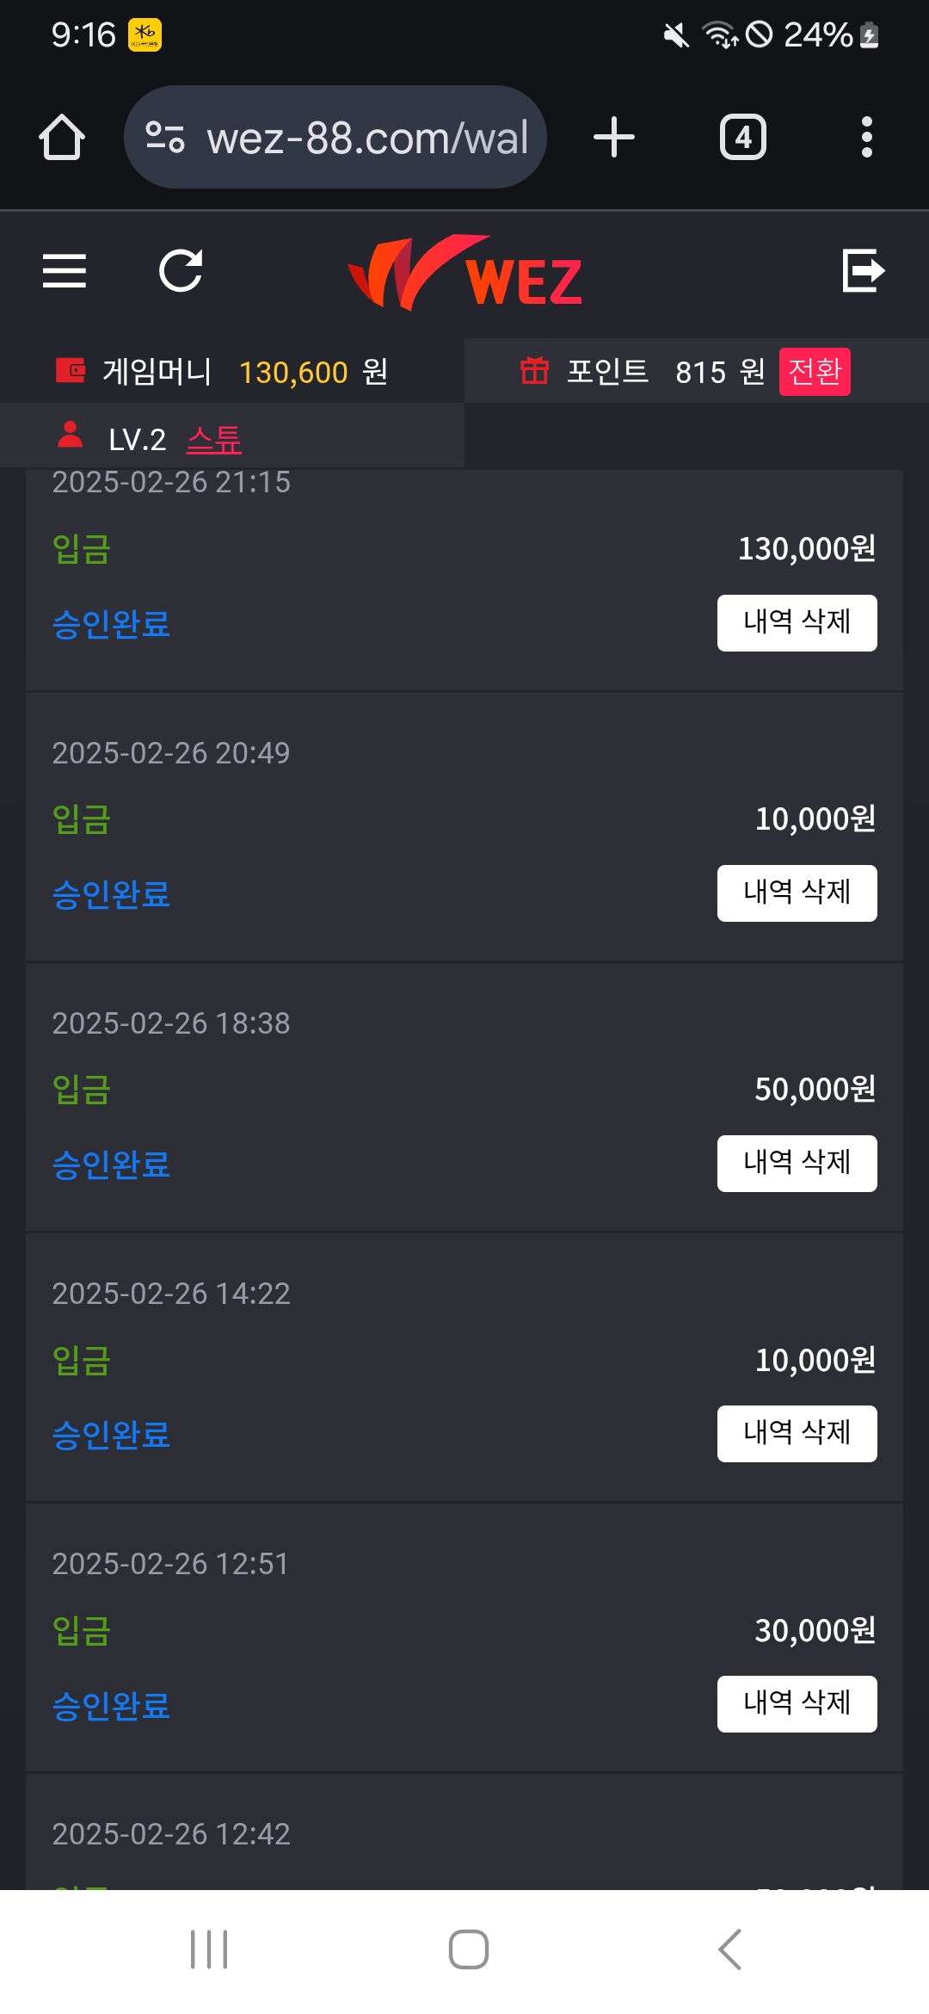Tap the Android back navigation button

tap(729, 1949)
